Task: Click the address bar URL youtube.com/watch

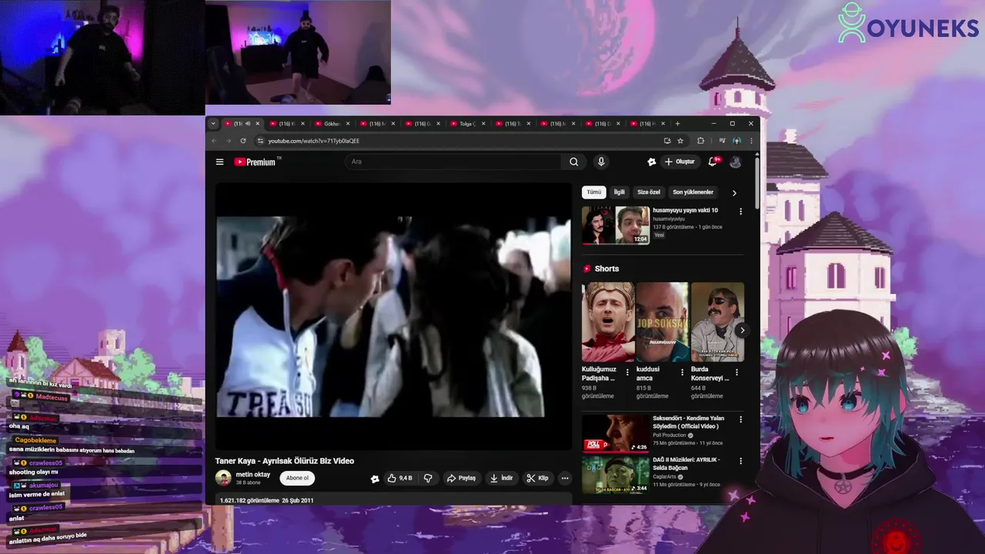Action: click(x=314, y=141)
